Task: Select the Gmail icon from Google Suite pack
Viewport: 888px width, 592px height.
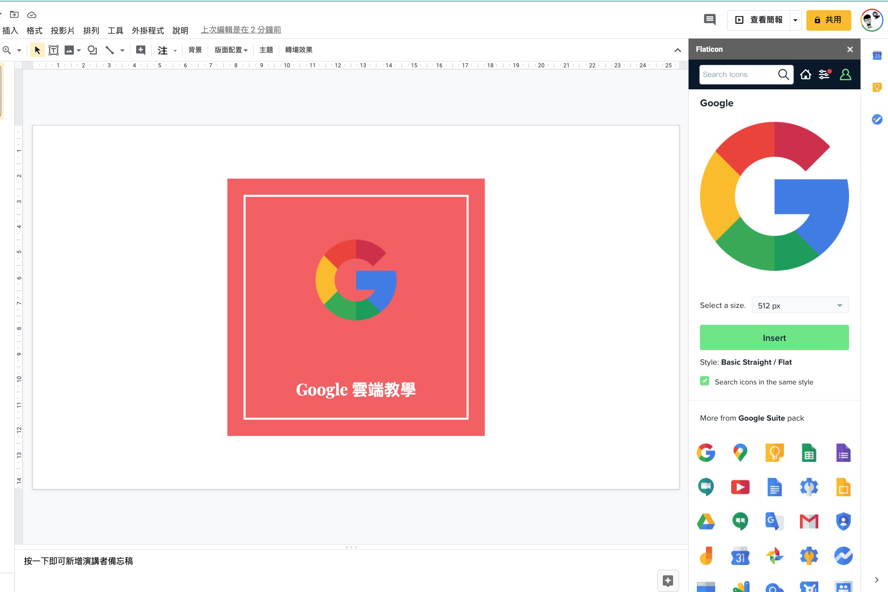Action: [809, 521]
